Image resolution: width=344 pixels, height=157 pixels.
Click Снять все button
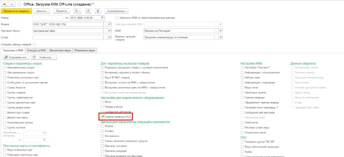(x=44, y=57)
